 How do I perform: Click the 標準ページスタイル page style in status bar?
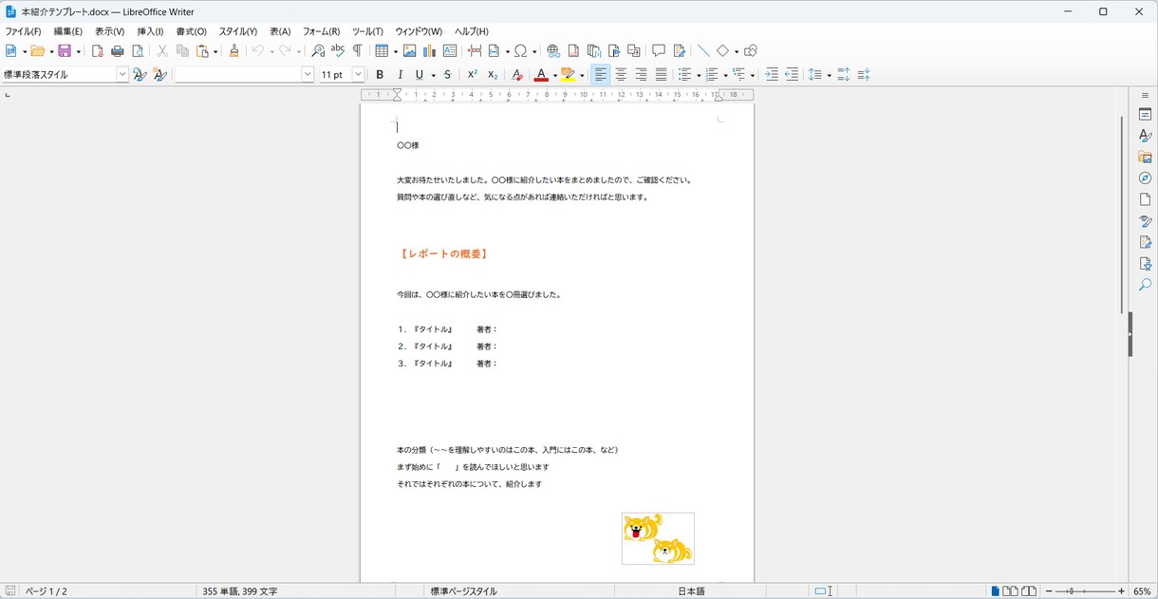[463, 591]
